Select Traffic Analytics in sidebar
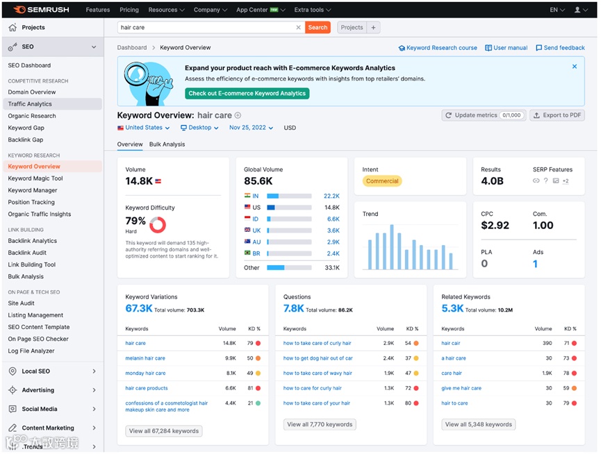Screen dimensions: 601x454 click(x=53, y=104)
